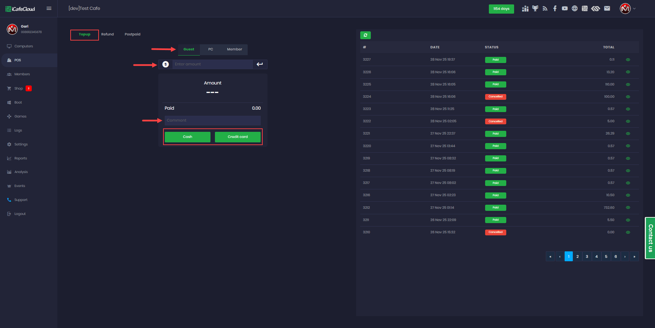Click the globe website icon
Viewport: 655px width, 328px height.
pyautogui.click(x=574, y=9)
